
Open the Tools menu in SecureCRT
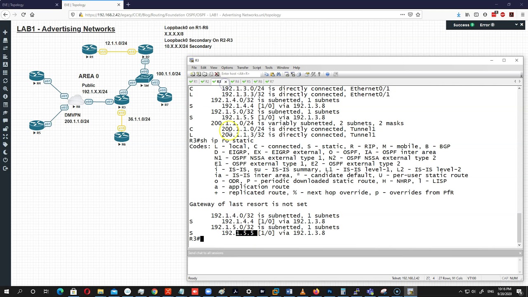269,68
